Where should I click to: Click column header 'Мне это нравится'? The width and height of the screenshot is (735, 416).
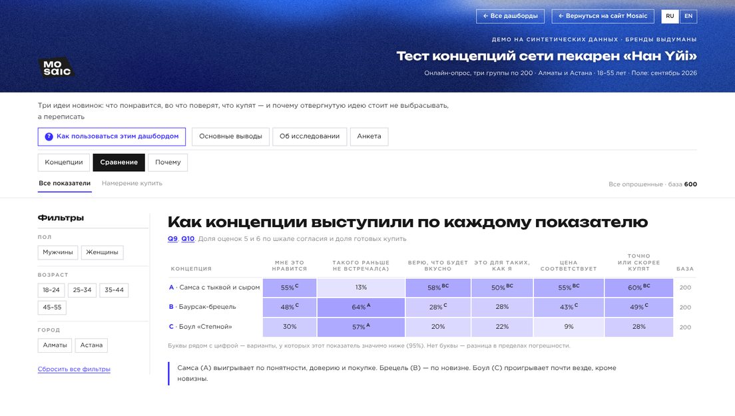click(x=290, y=266)
